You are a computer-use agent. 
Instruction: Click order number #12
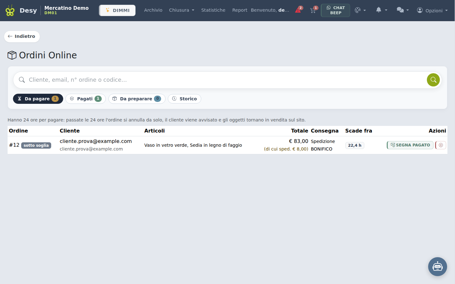[14, 145]
